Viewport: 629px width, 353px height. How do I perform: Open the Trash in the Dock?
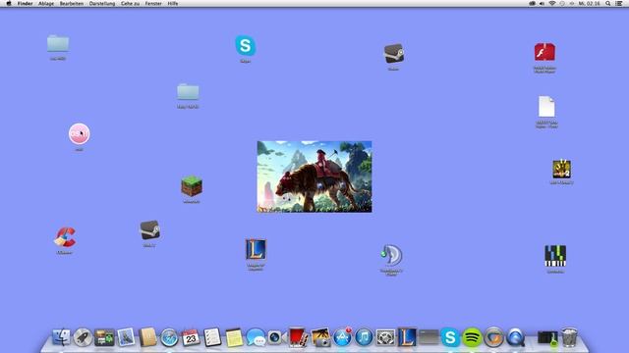coord(569,337)
